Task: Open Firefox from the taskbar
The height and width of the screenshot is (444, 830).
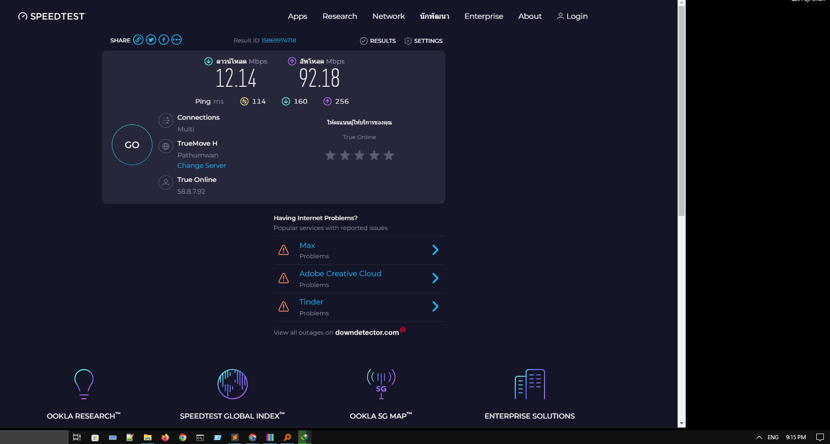Action: click(165, 437)
